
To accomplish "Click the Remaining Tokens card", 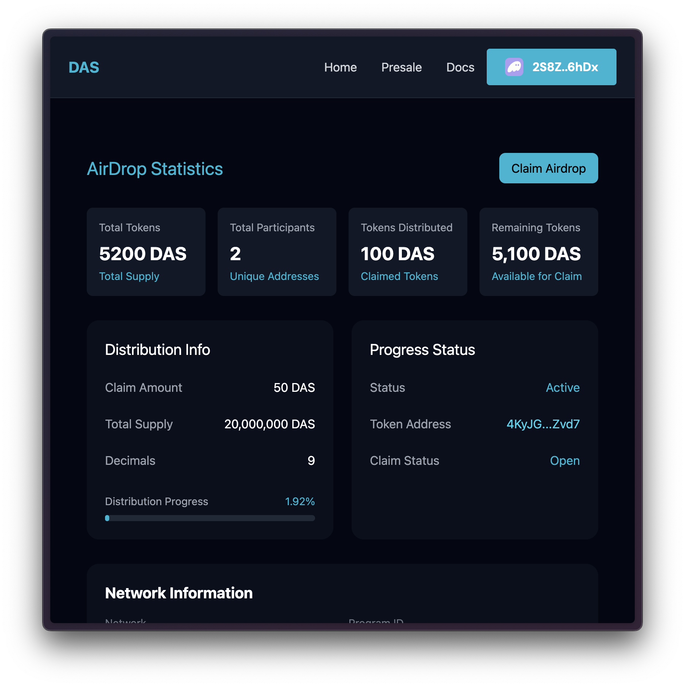I will click(538, 252).
